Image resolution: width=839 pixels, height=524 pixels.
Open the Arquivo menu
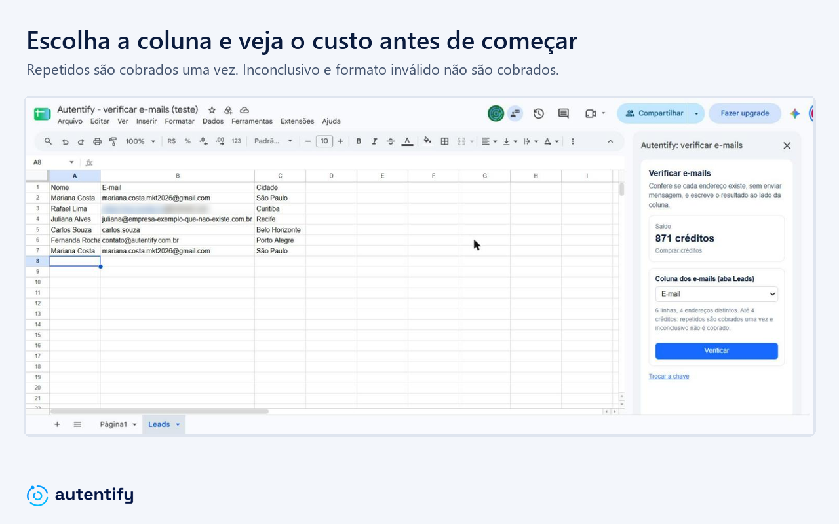[x=70, y=121]
